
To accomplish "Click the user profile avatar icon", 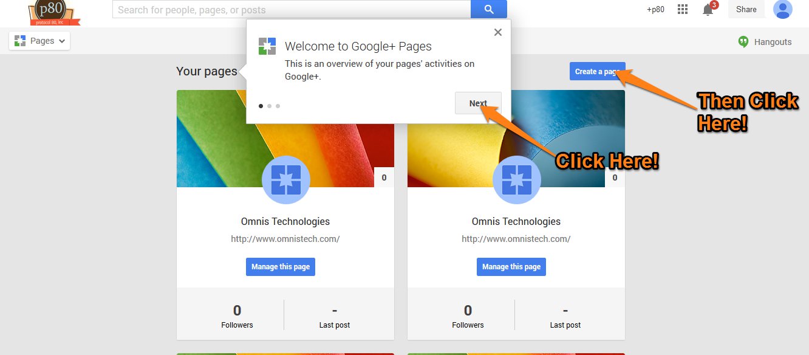I will (783, 9).
